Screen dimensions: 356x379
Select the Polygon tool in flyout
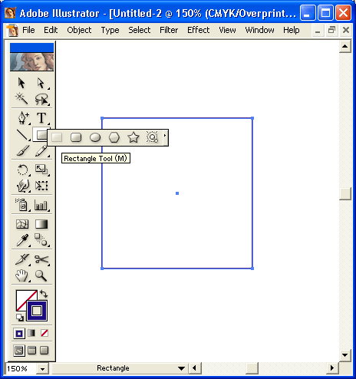pos(114,137)
